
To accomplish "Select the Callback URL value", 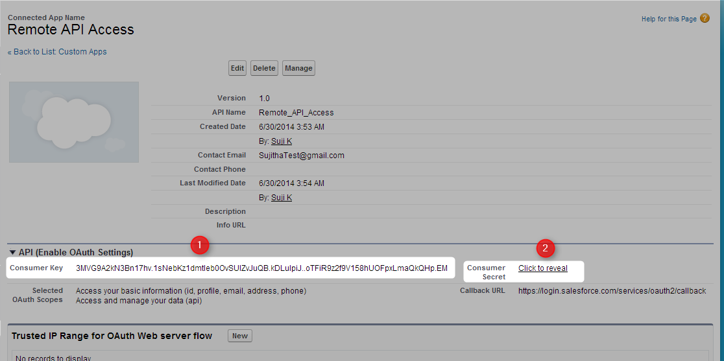I will 612,291.
